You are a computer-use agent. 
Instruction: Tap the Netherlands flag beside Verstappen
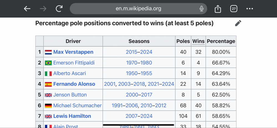tap(48, 52)
